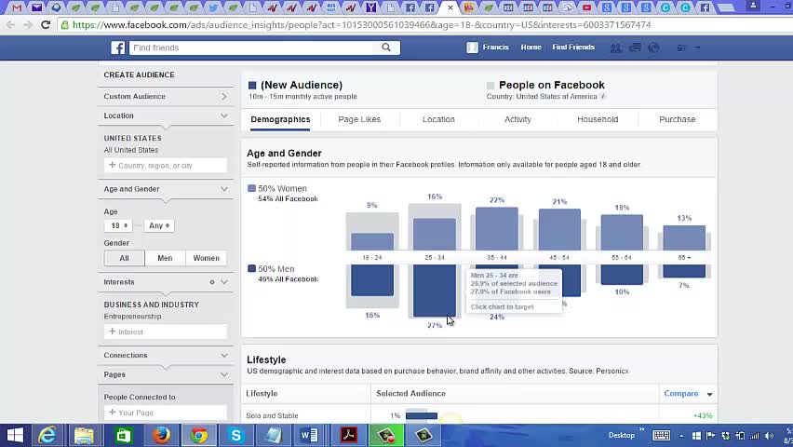Open messages icon in Facebook header
The image size is (793, 447).
tap(635, 47)
